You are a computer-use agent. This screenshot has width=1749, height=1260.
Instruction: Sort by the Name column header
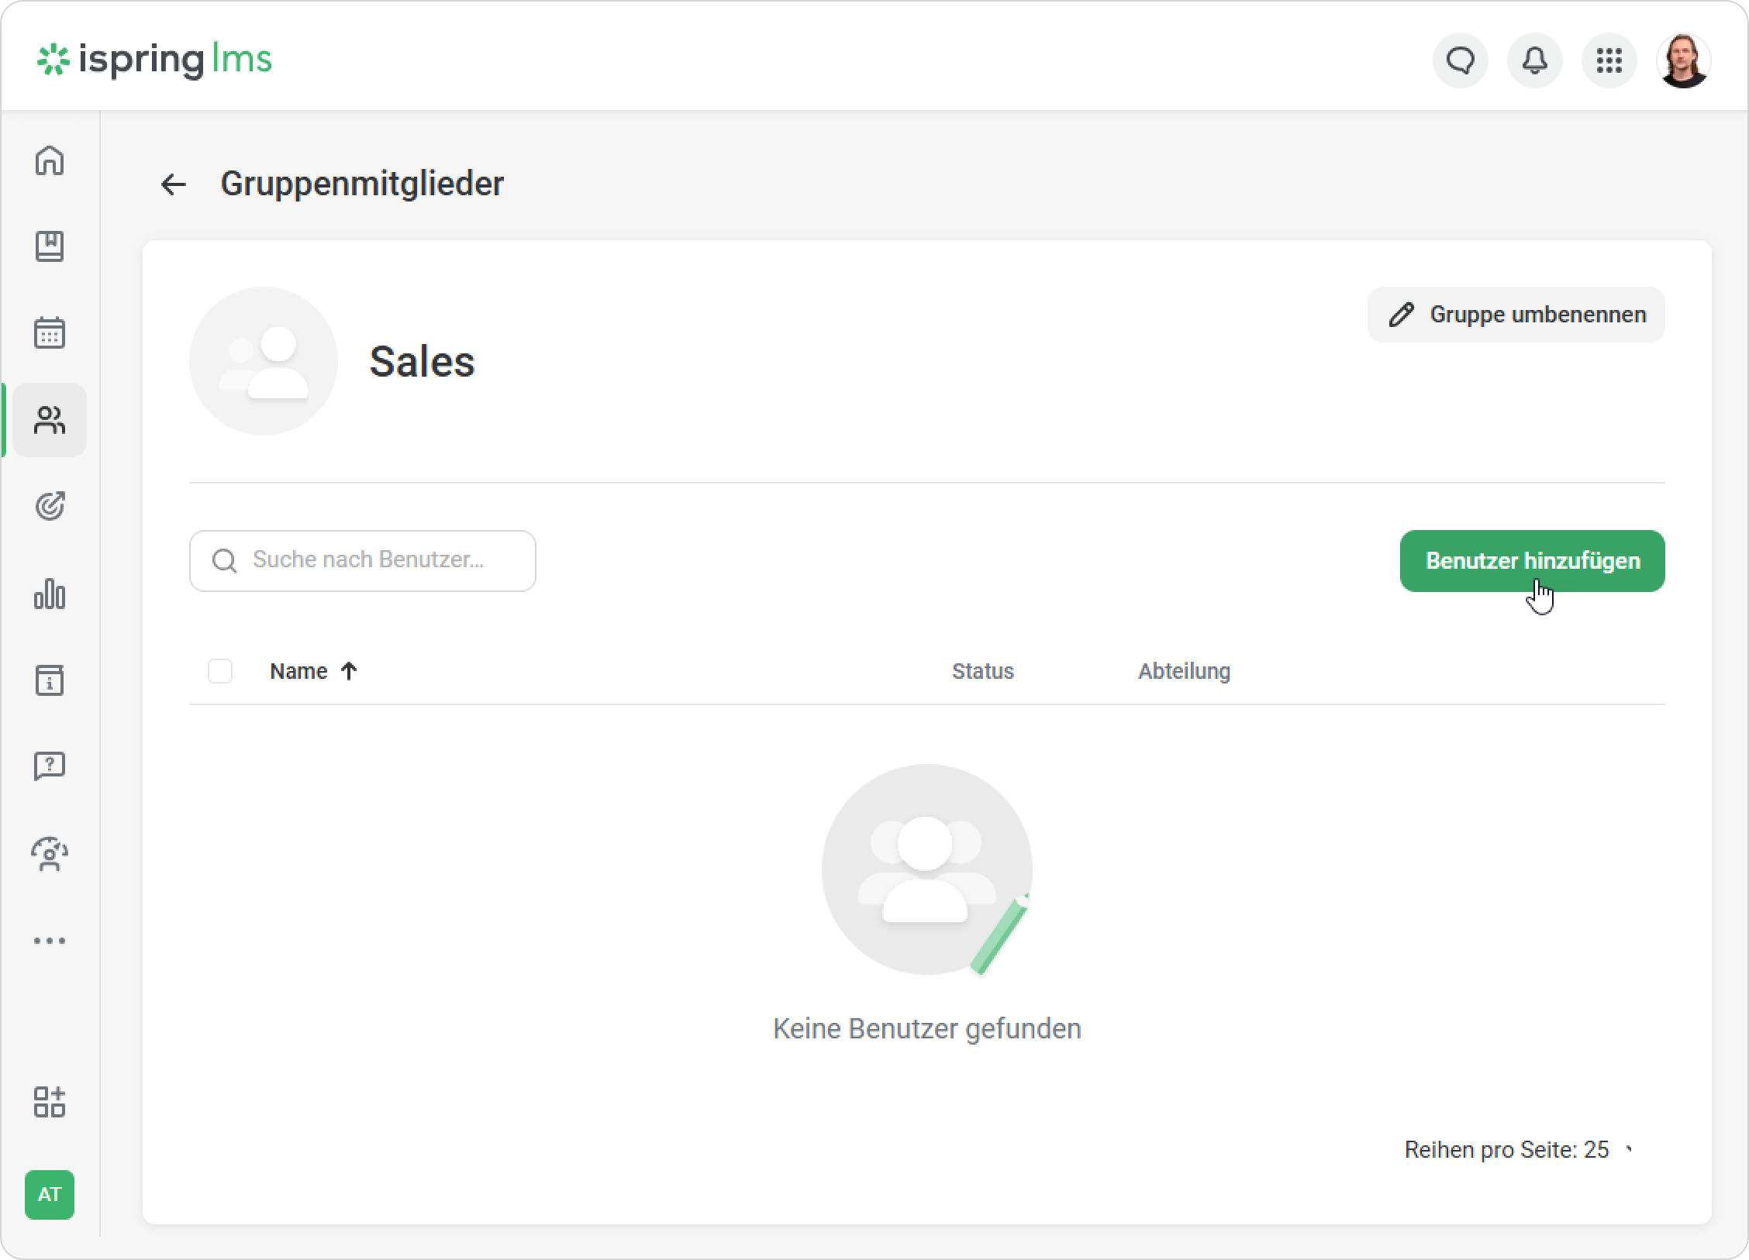[x=298, y=671]
